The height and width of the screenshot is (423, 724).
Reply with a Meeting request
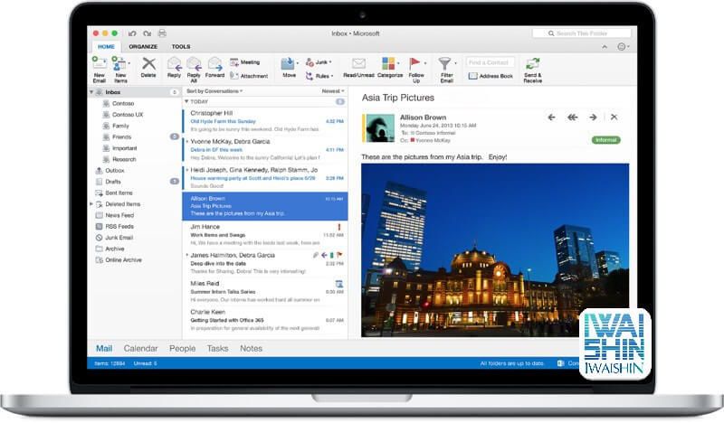244,62
